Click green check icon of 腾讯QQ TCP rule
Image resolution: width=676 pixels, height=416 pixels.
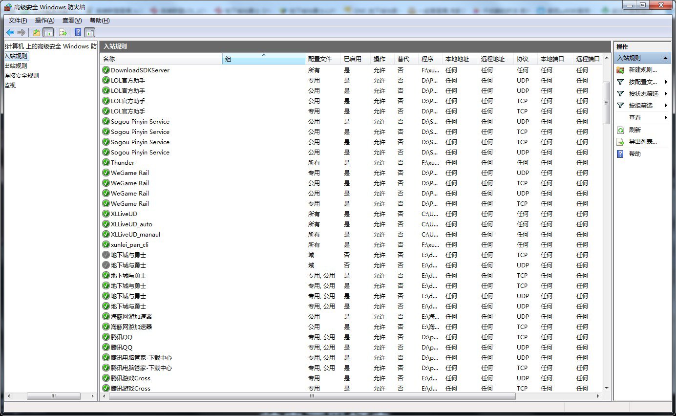tap(106, 337)
